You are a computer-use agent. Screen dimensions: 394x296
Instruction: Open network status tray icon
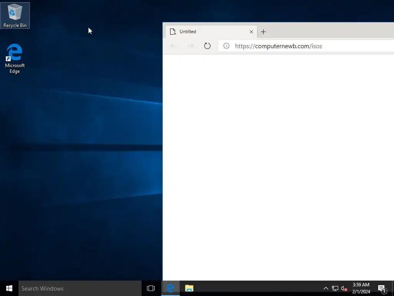tap(335, 288)
